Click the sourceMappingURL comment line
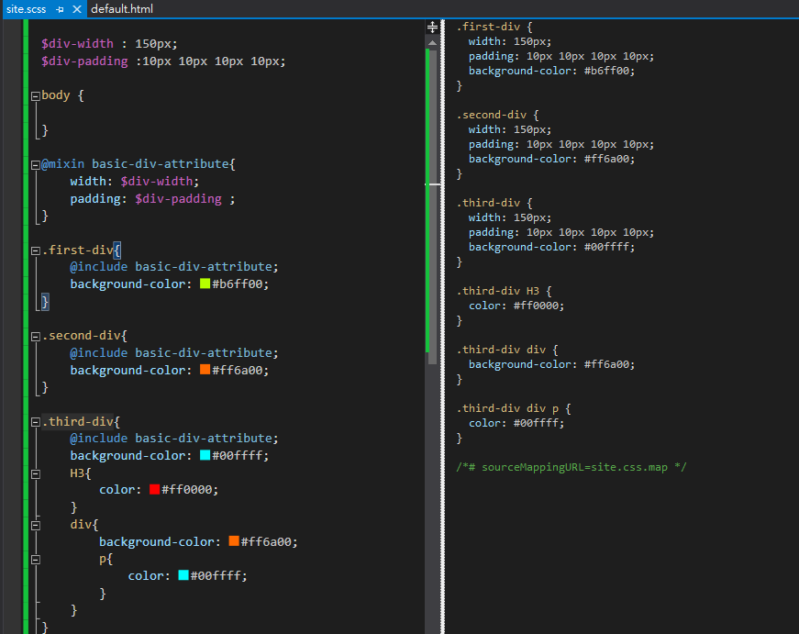This screenshot has width=799, height=634. [x=572, y=467]
